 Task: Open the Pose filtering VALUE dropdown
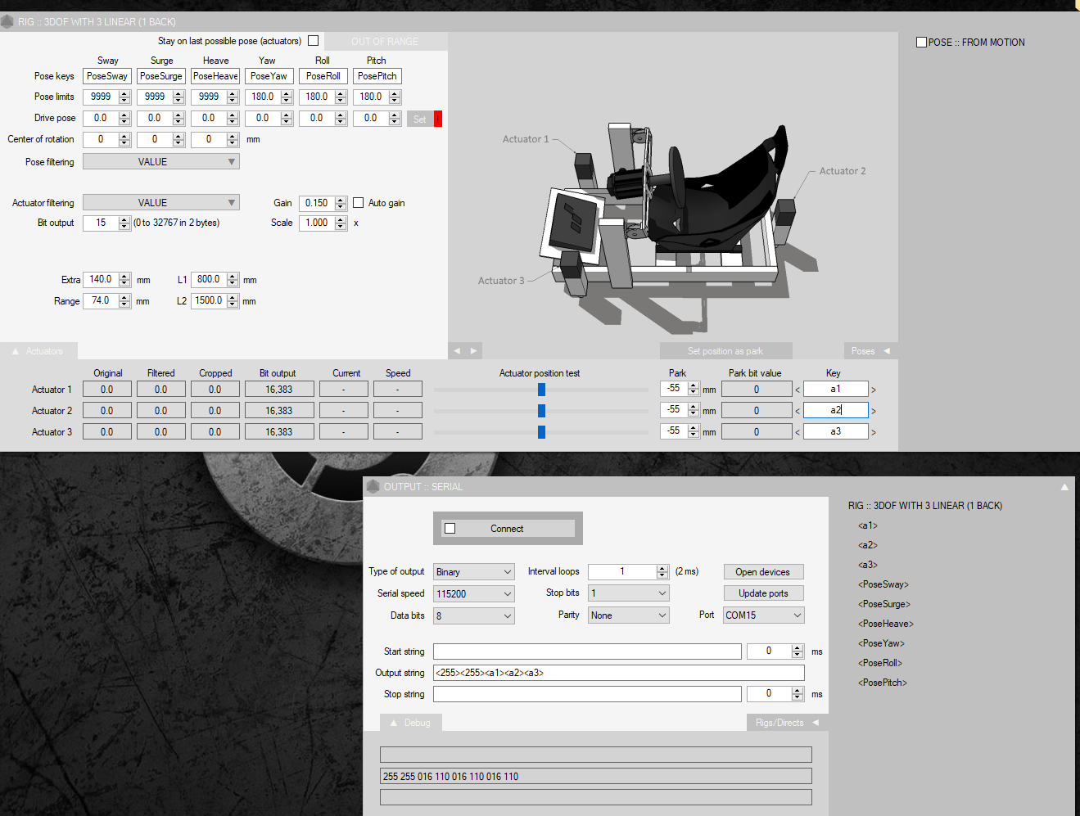pyautogui.click(x=161, y=162)
